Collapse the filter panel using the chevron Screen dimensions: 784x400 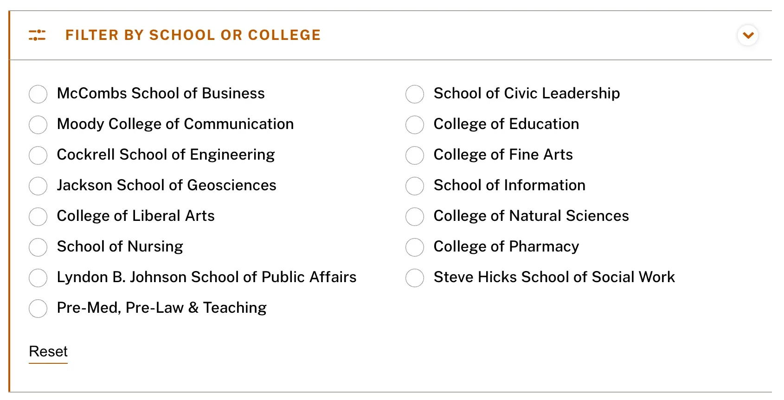(747, 35)
